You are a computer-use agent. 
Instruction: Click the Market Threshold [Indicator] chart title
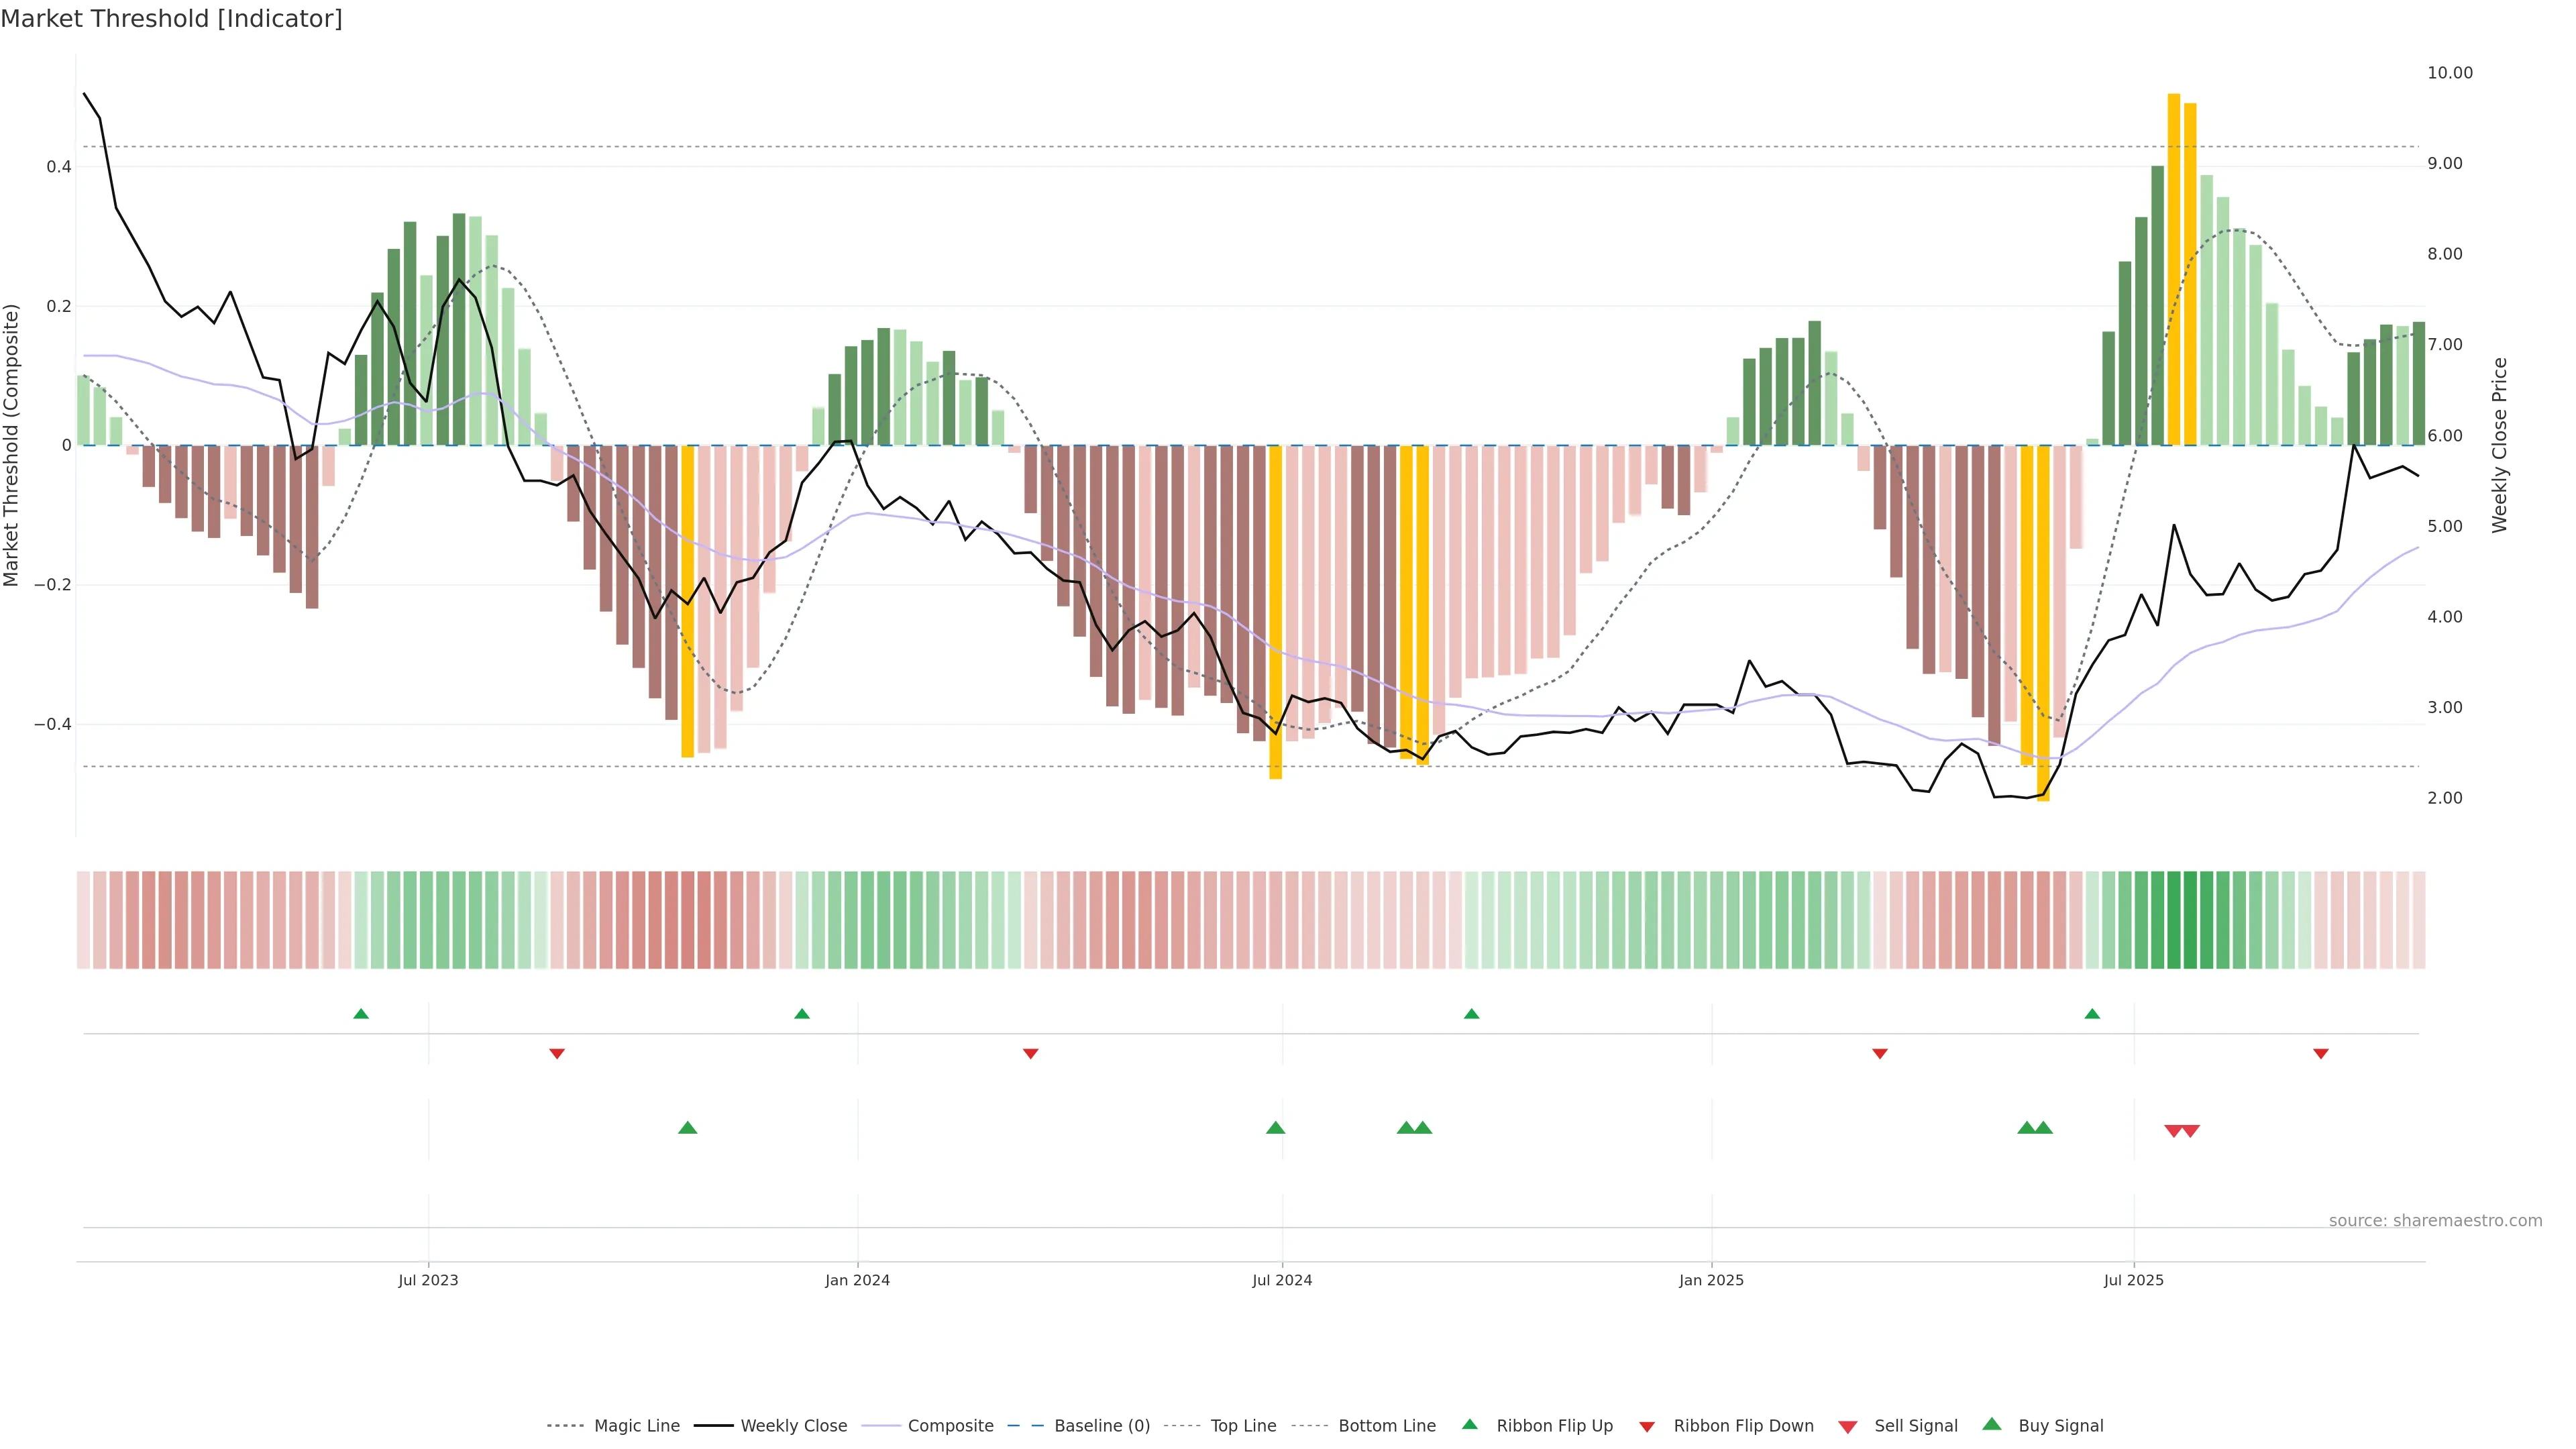point(171,19)
